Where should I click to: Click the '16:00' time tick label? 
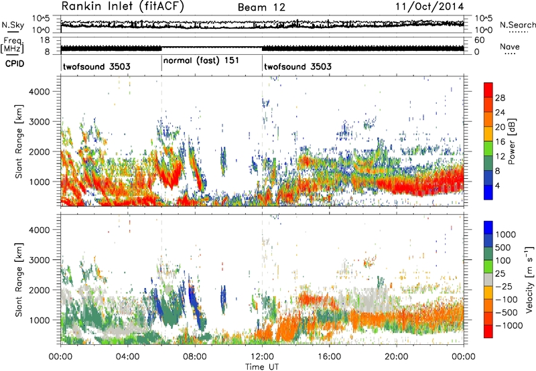click(x=329, y=357)
